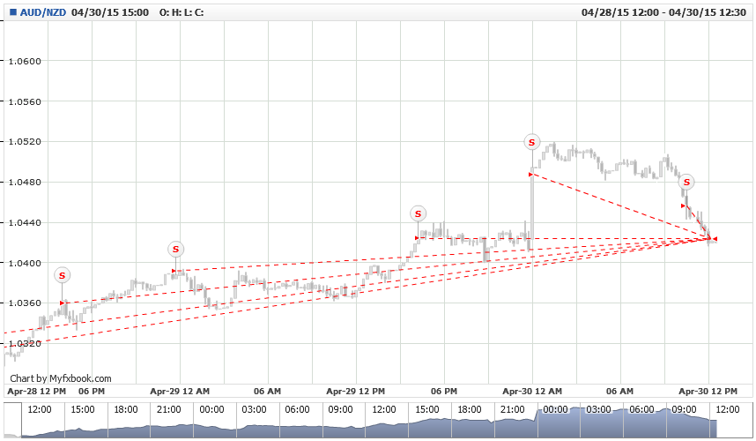Click 21:00 on the left of the navigator
This screenshot has height=441, width=756.
(x=168, y=409)
